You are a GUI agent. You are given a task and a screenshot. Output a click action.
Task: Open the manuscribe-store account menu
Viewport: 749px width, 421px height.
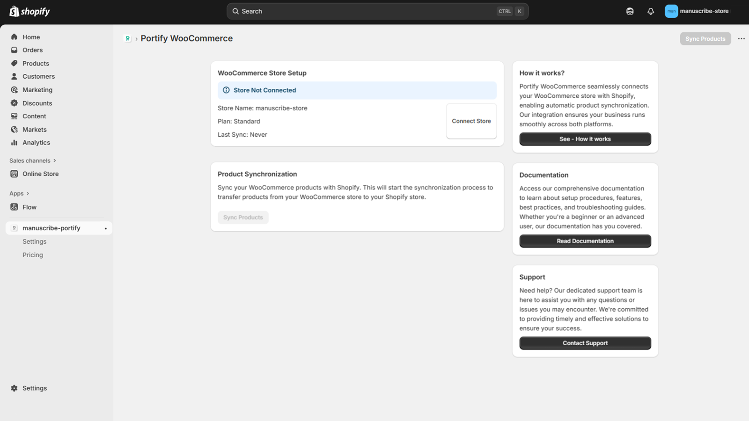[697, 11]
